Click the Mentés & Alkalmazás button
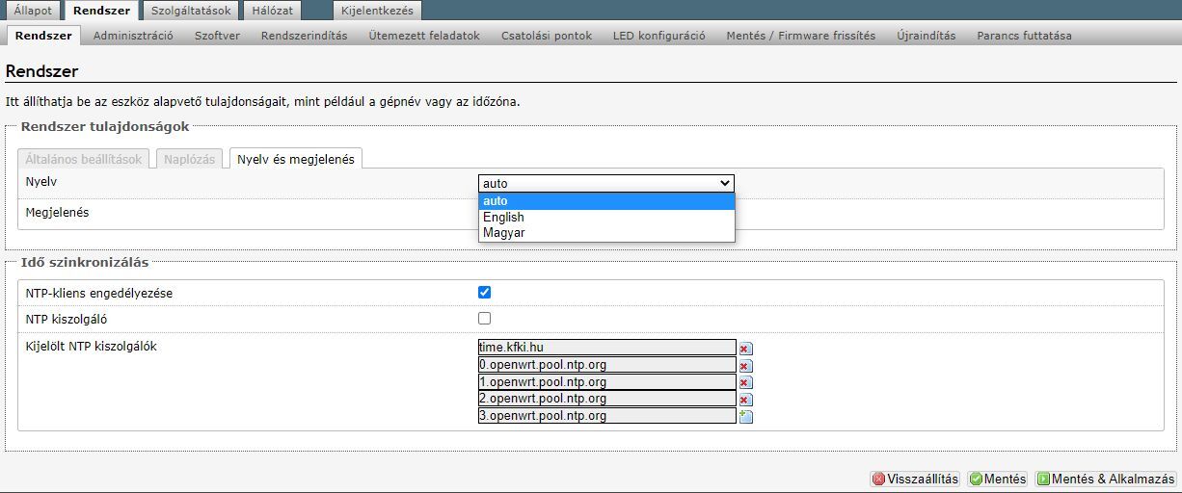The image size is (1182, 493). tap(1105, 479)
